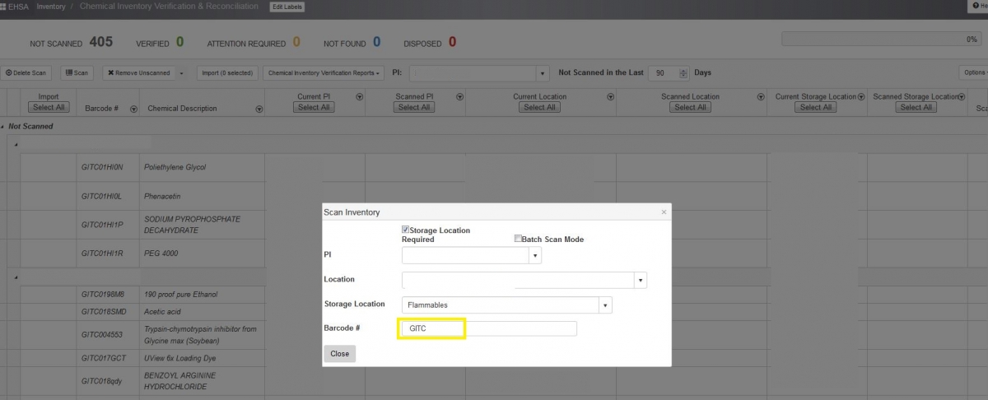The width and height of the screenshot is (988, 400).
Task: Click the Current Location column filter icon
Action: (x=610, y=97)
